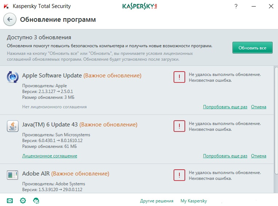Open Java's "Лицензионное соглашение" link
The image size is (278, 206).
(x=49, y=156)
